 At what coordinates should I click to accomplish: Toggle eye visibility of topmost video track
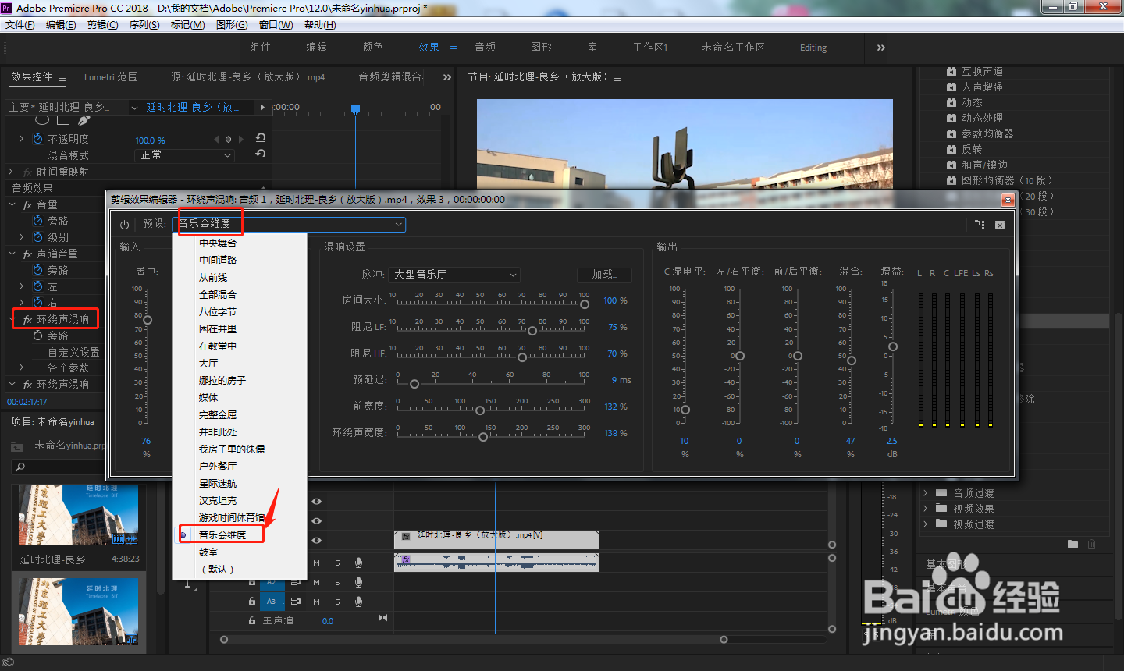pos(317,502)
